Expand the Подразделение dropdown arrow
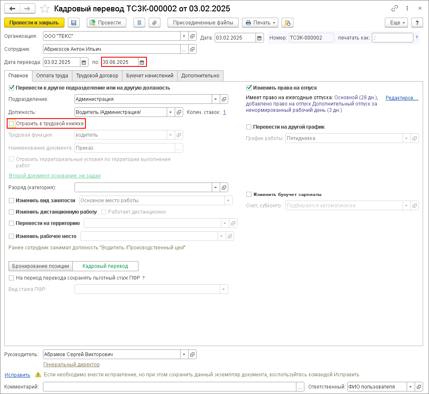429x394 pixels. (216, 99)
